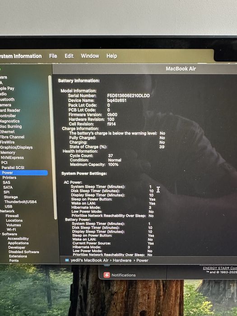Image resolution: width=237 pixels, height=316 pixels.
Task: Select SPI in the sidebar
Action: tap(6, 192)
